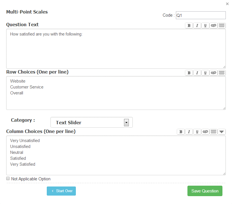Click Bold icon in Row Choices toolbar
The height and width of the screenshot is (204, 232).
[x=189, y=73]
